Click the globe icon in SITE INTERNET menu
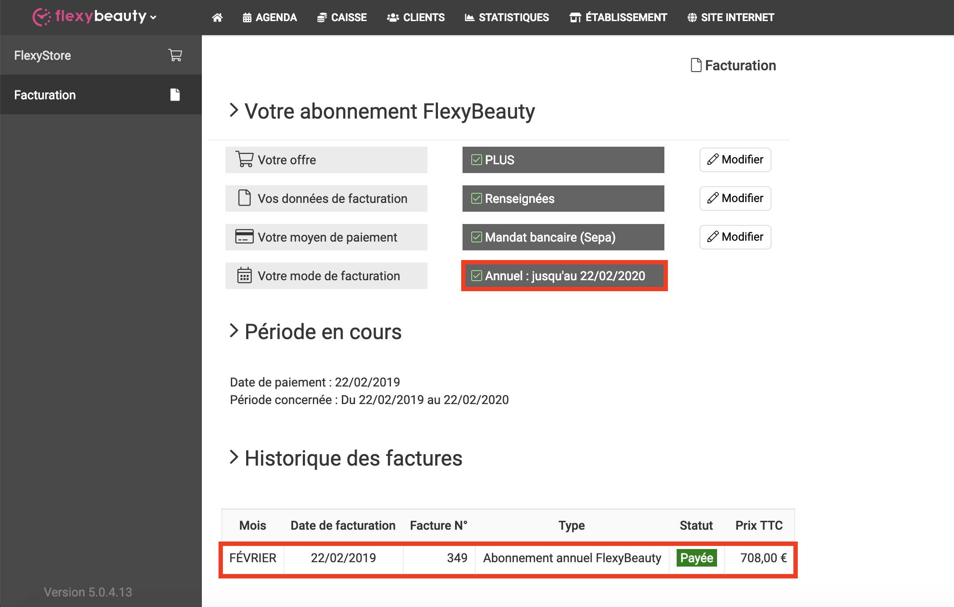Viewport: 954px width, 607px height. coord(692,18)
